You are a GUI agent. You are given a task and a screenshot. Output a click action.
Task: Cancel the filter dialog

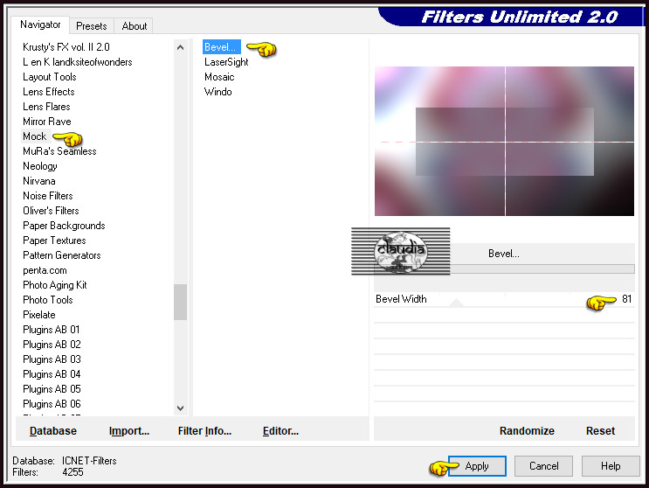coord(544,466)
